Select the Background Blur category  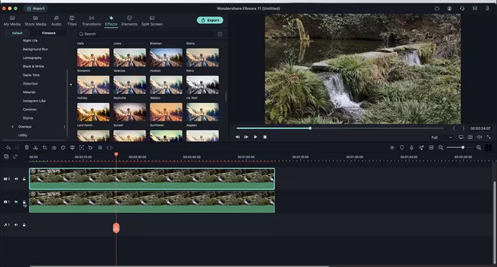[x=35, y=50]
